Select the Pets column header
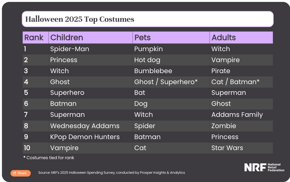The height and width of the screenshot is (182, 290). point(143,38)
